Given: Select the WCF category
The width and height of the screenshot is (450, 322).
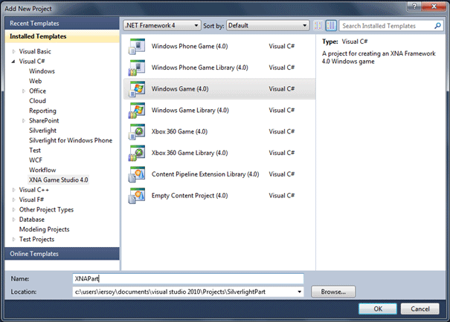Looking at the screenshot, I should [36, 160].
